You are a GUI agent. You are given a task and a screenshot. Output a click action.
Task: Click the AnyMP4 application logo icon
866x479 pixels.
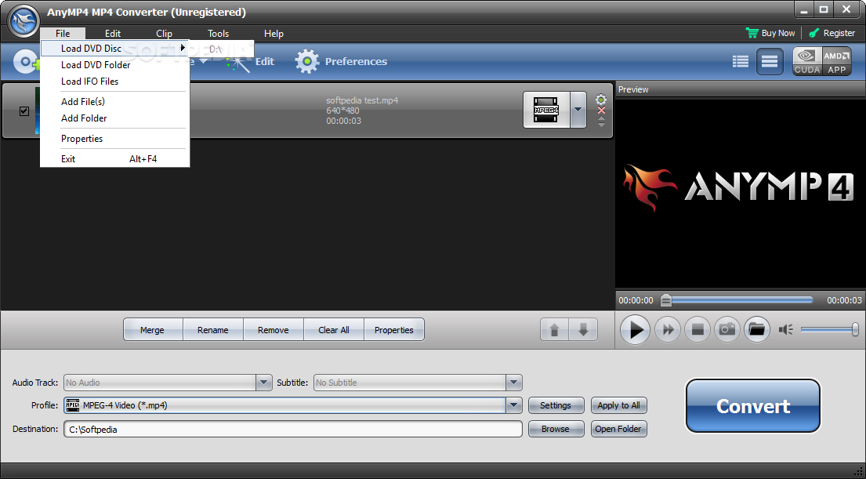coord(24,21)
